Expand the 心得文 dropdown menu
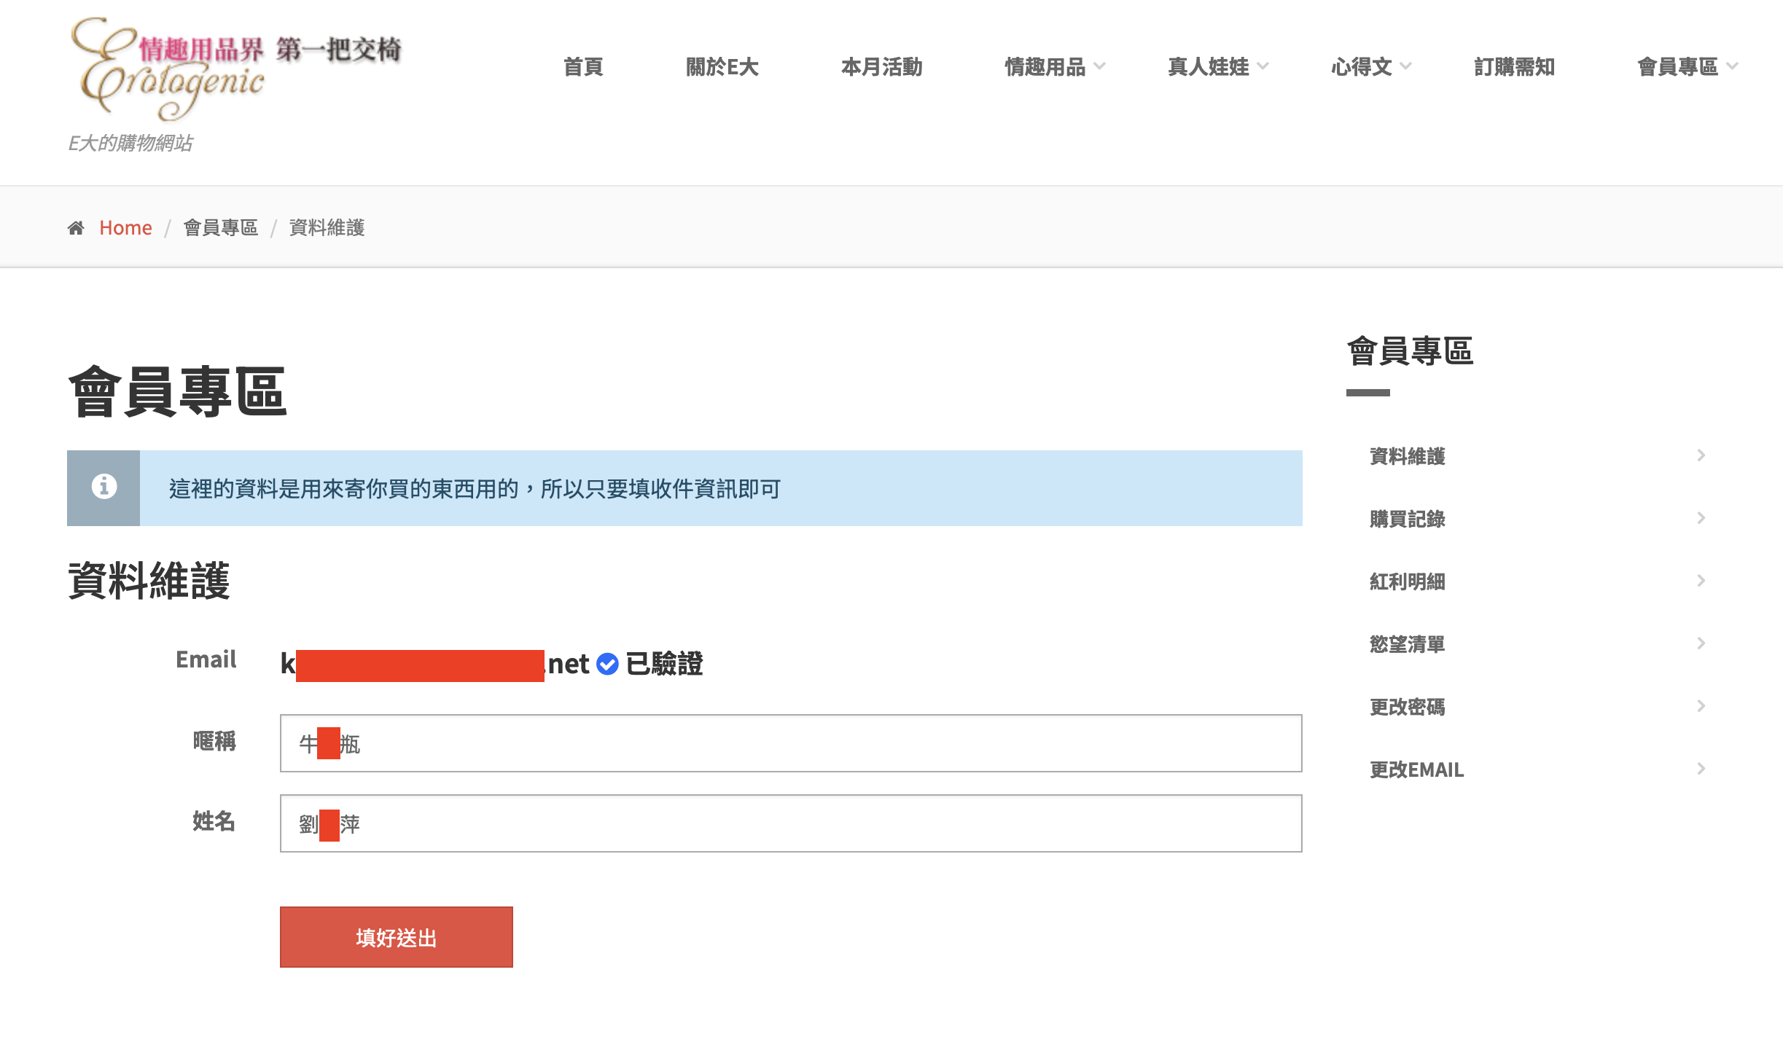This screenshot has width=1783, height=1042. pyautogui.click(x=1370, y=67)
